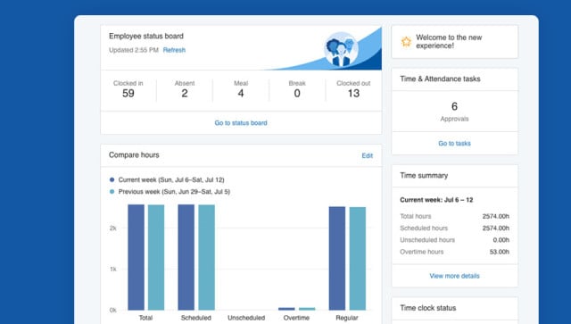
Task: Select the Absent count 2
Action: [185, 94]
